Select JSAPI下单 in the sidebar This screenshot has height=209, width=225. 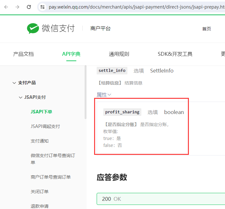coord(41,112)
